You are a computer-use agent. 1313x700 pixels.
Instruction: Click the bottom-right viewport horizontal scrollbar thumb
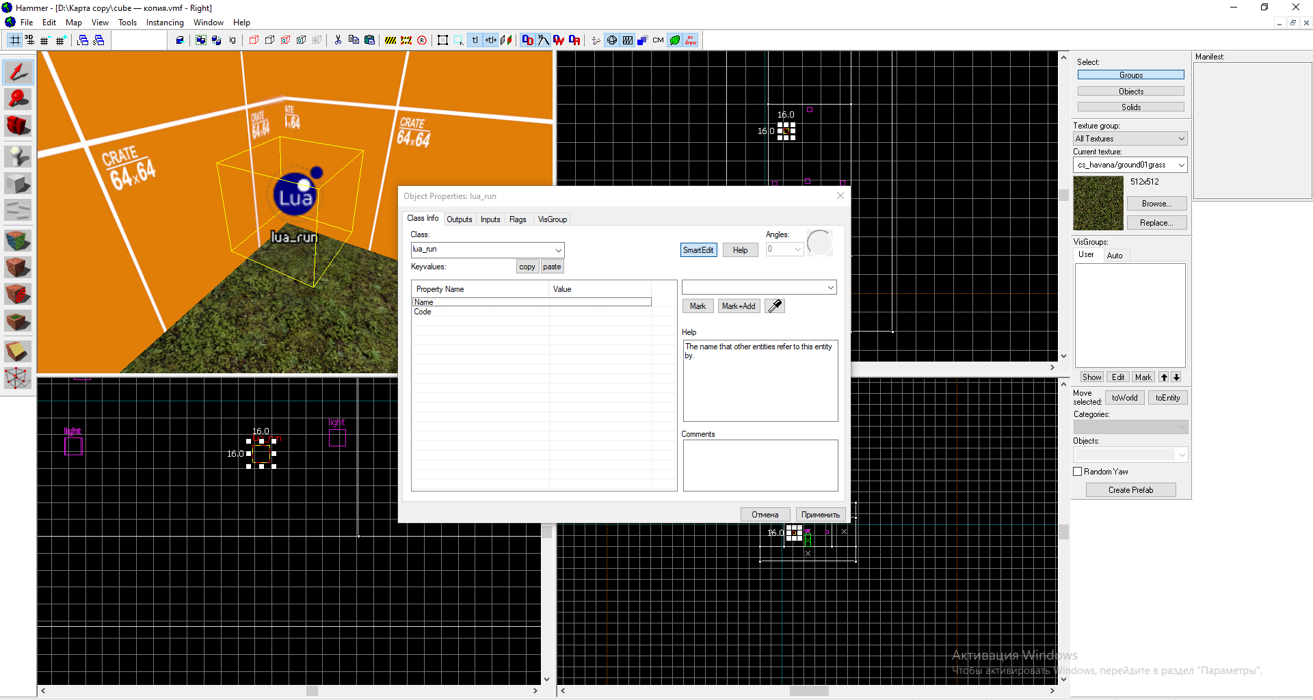809,690
